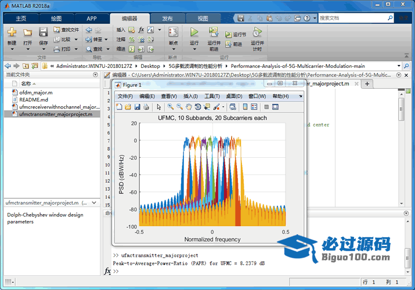415x290 pixels.
Task: Select the Brush data tool in Figure 1
Action: coord(216,107)
